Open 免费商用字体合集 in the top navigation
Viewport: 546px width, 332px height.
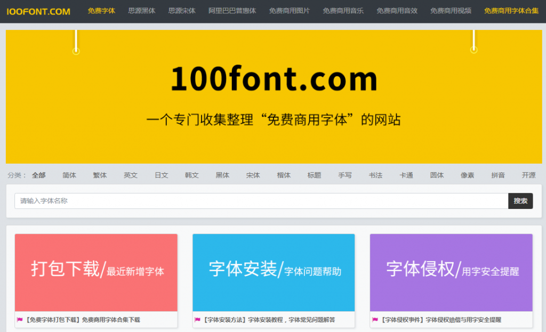(511, 11)
